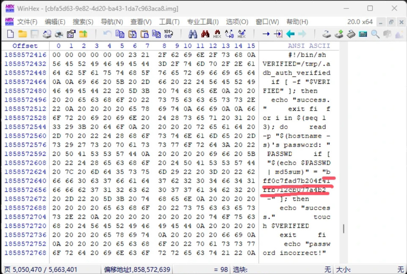Image resolution: width=407 pixels, height=274 pixels.
Task: Open the 专业工具(I) menu
Action: click(x=203, y=22)
